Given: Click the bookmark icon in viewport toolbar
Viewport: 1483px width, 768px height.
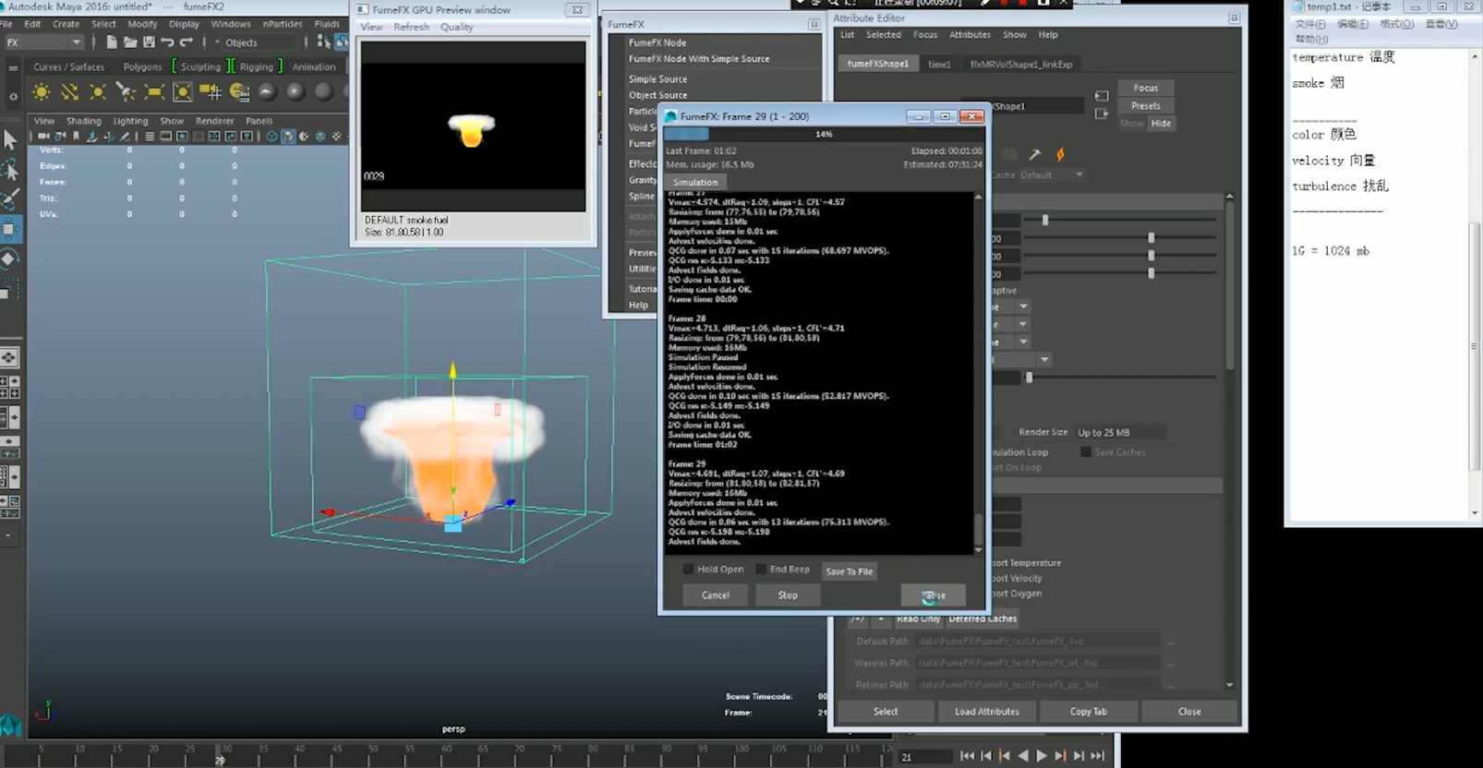Looking at the screenshot, I should pos(76,137).
